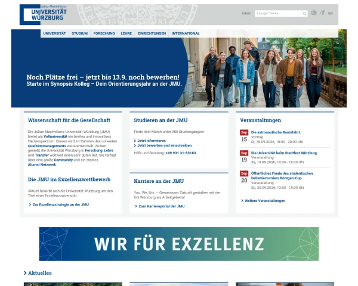Open event Debattierturniers Röntgen-Cup finale
This screenshot has width=358, height=286.
pyautogui.click(x=282, y=176)
